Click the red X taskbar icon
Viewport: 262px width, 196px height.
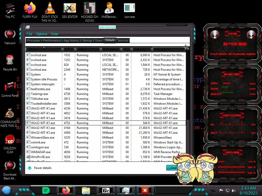145,190
